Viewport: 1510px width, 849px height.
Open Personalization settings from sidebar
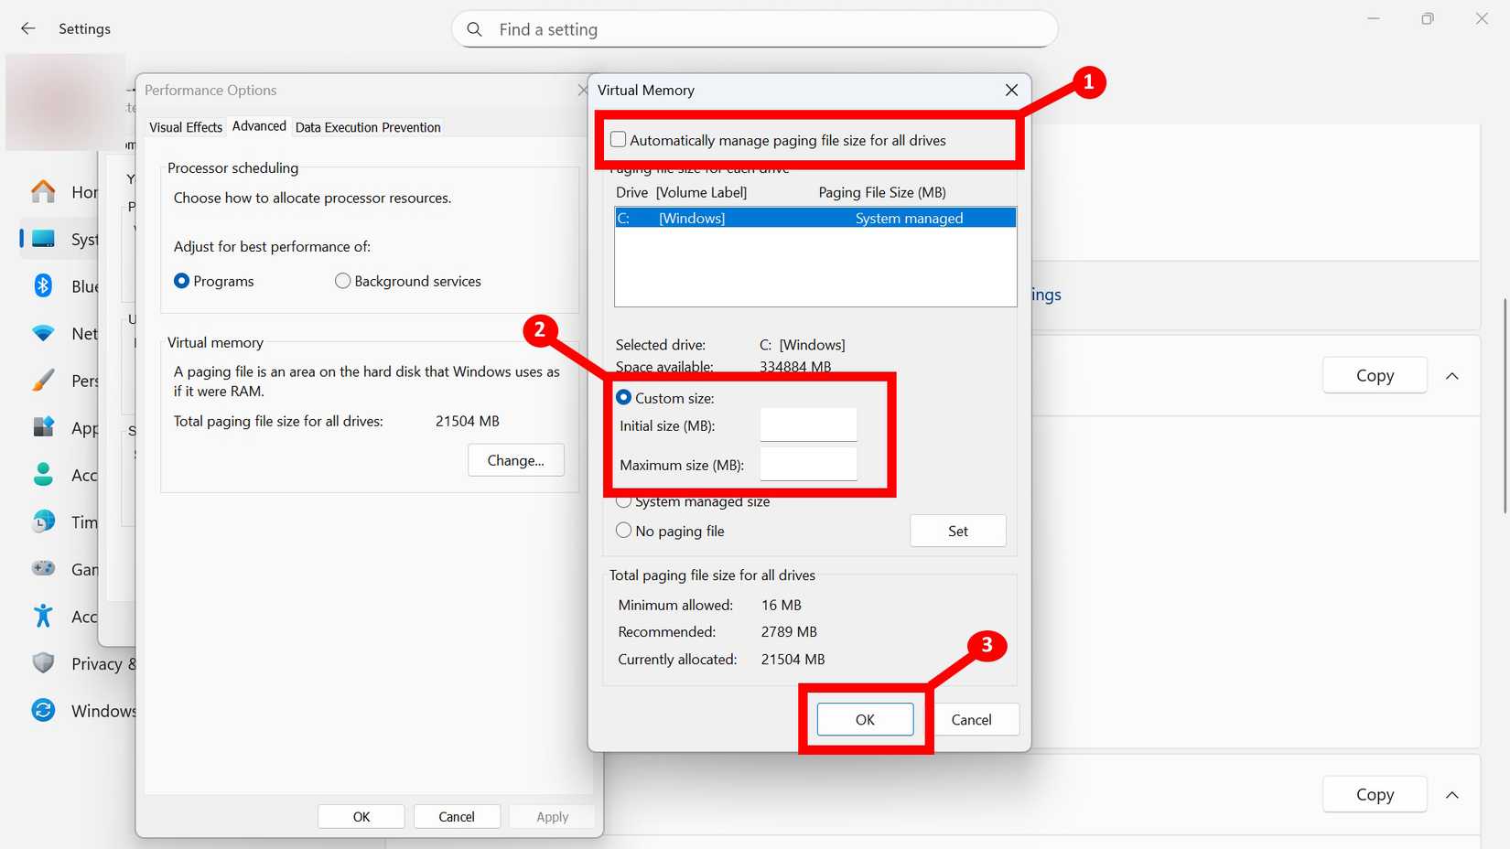(43, 380)
